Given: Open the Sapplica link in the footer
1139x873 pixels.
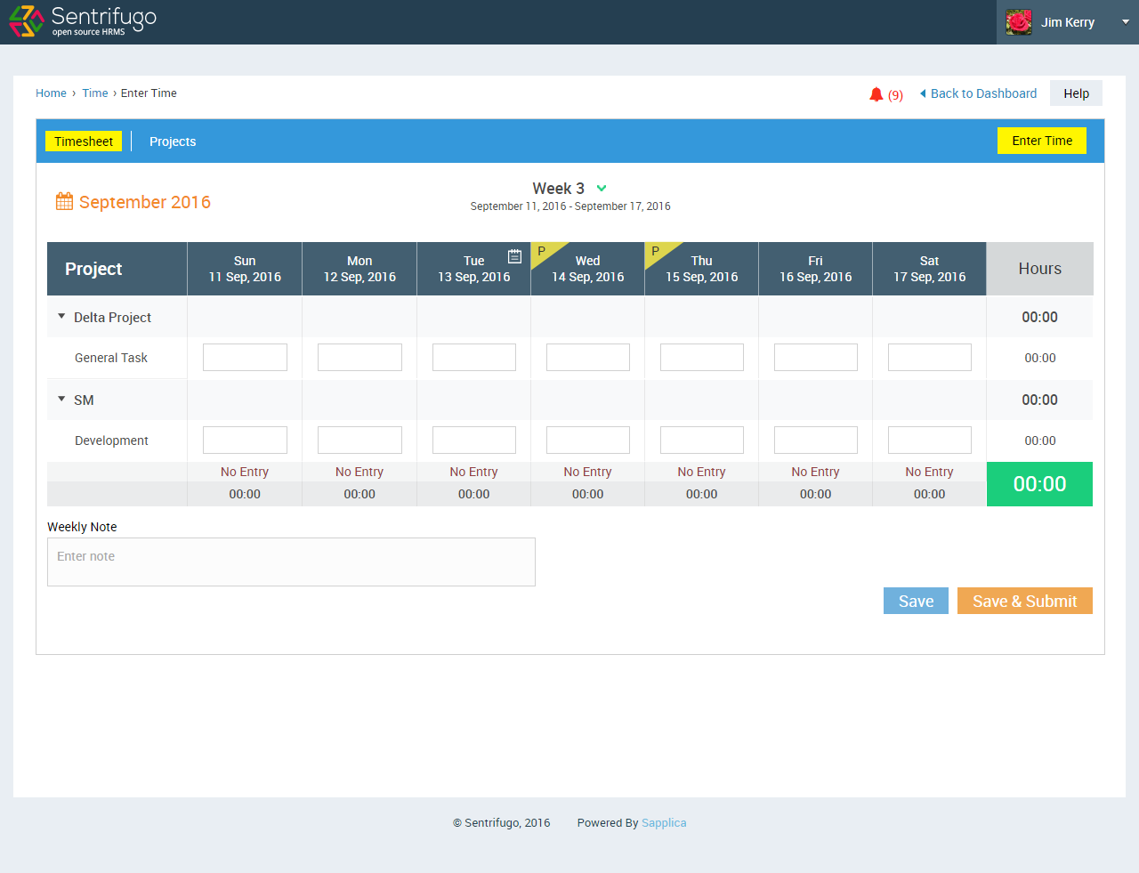Looking at the screenshot, I should [664, 822].
